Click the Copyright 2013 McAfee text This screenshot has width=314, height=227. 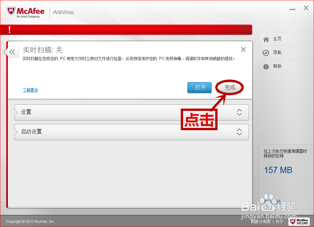(31, 221)
